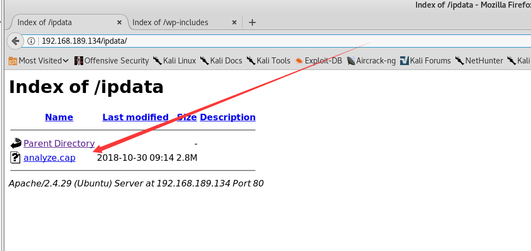Open Exploit-DB bookmark
Image resolution: width=531 pixels, height=251 pixels.
[x=319, y=61]
